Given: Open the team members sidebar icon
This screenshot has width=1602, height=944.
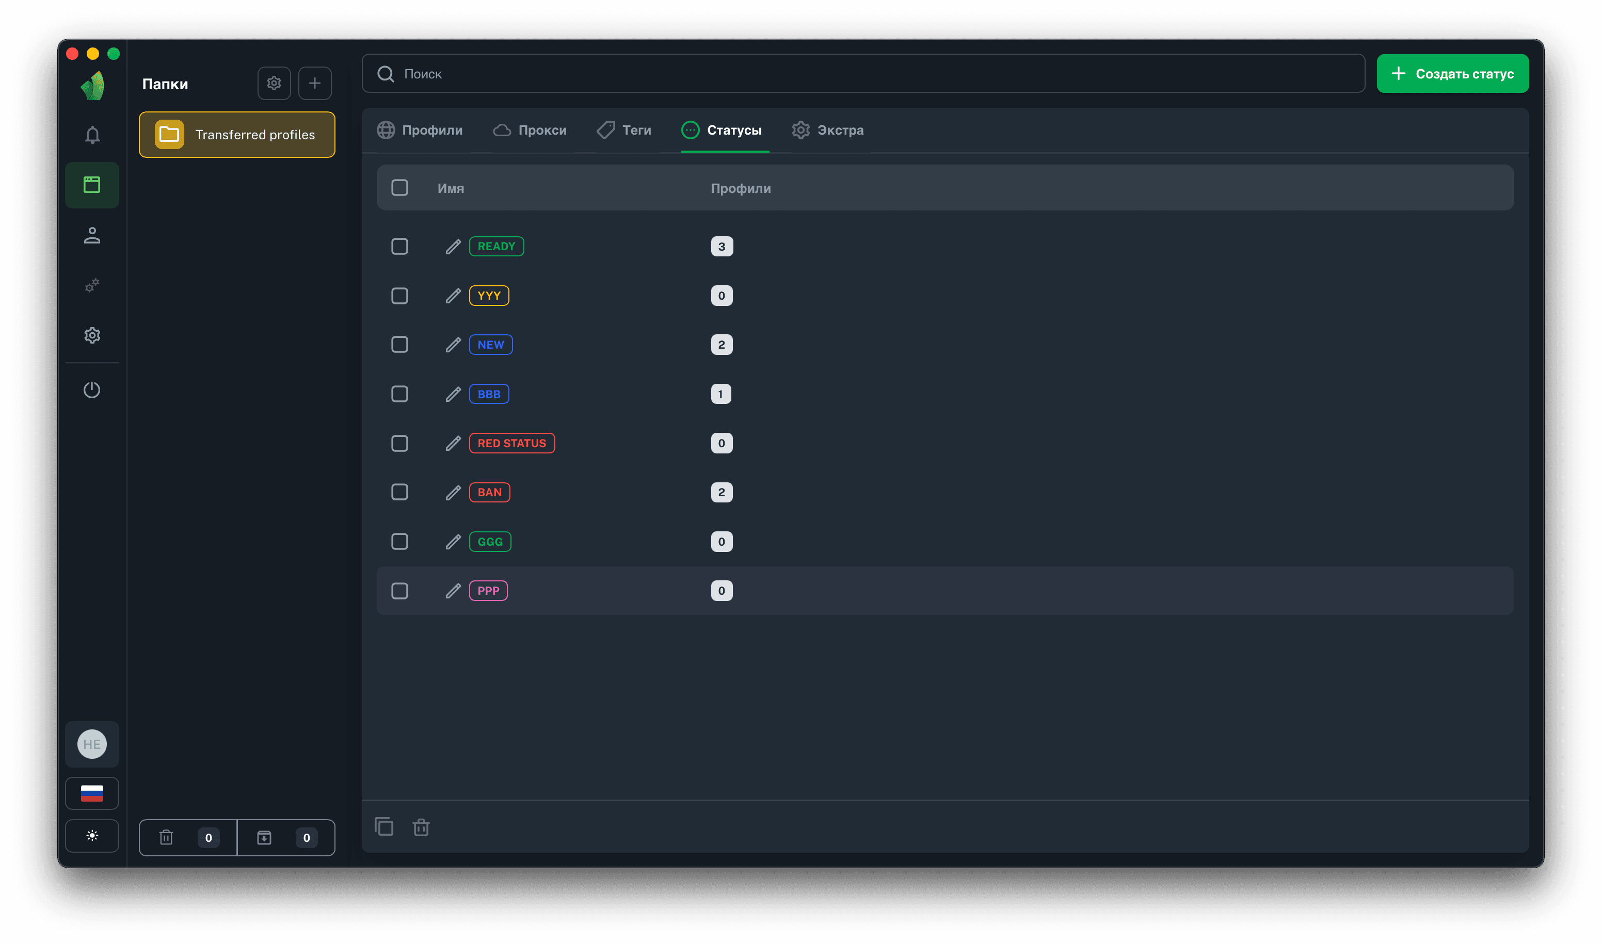Looking at the screenshot, I should click(92, 235).
